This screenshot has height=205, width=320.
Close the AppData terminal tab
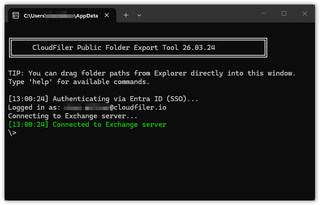pyautogui.click(x=107, y=15)
